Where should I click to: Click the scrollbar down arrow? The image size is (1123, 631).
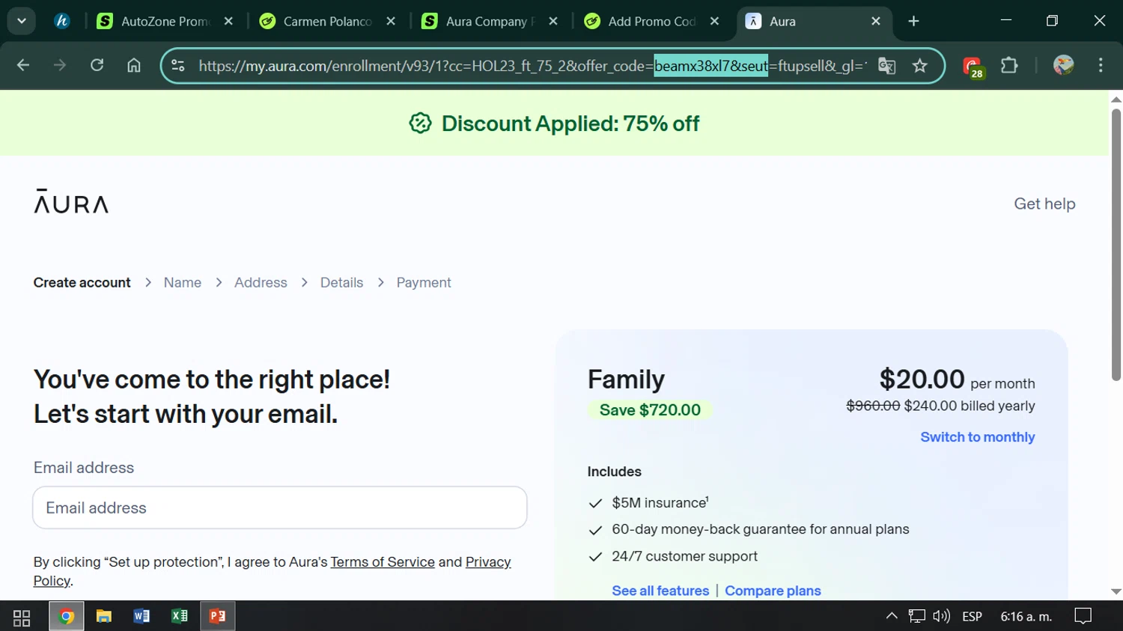click(x=1116, y=591)
